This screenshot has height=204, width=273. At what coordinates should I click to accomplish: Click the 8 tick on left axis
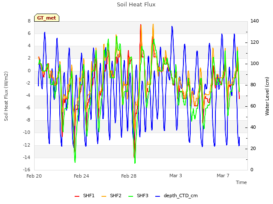(x=29, y=21)
